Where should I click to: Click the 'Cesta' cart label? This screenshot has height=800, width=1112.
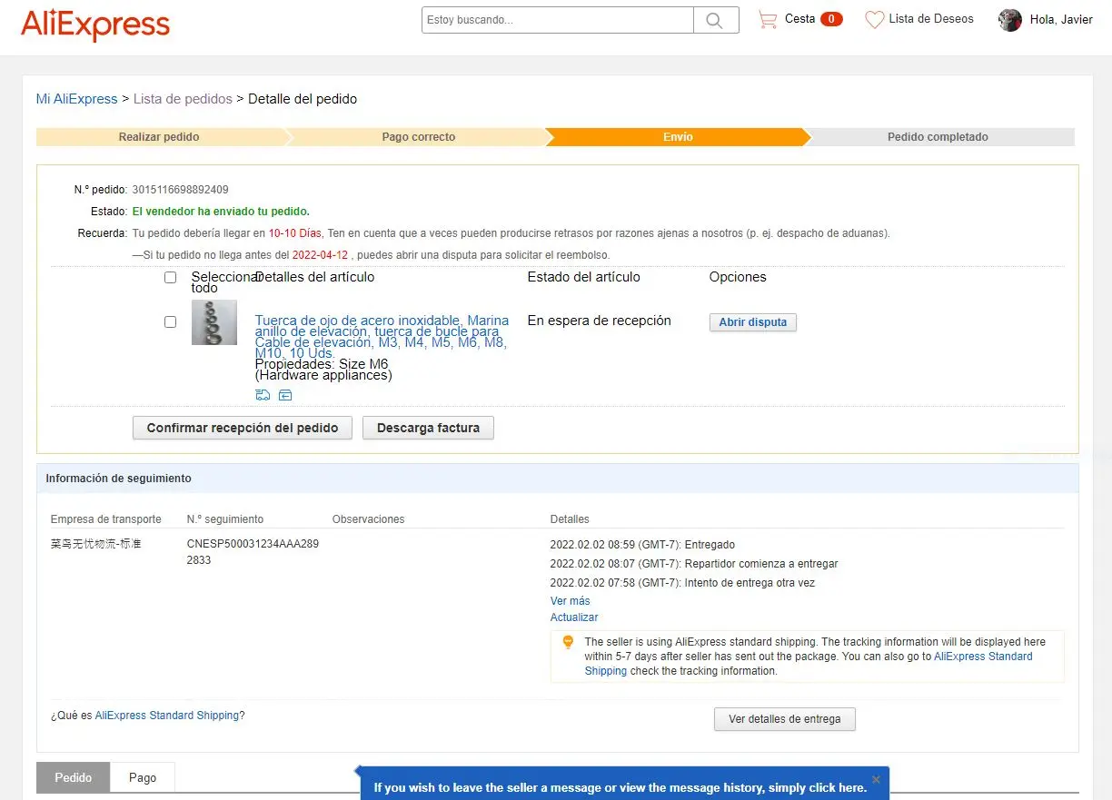pos(800,18)
